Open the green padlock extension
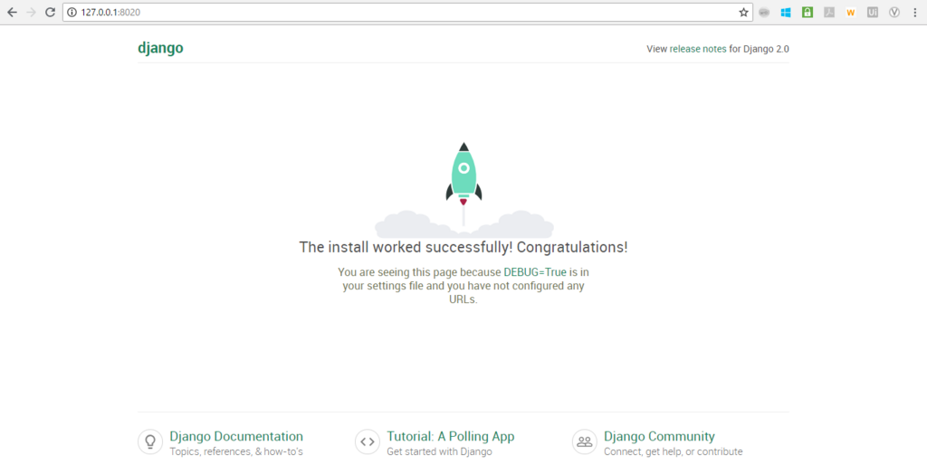 [x=808, y=13]
